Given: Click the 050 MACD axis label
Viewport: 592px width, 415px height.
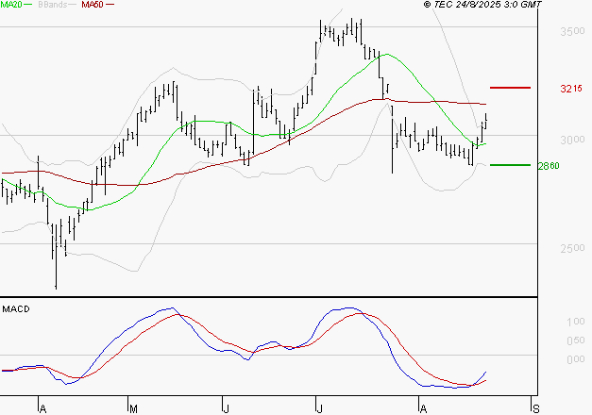Looking at the screenshot, I should click(x=576, y=340).
